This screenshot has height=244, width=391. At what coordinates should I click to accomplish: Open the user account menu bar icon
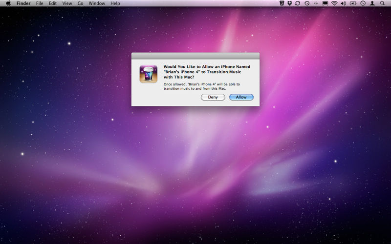(372, 3)
